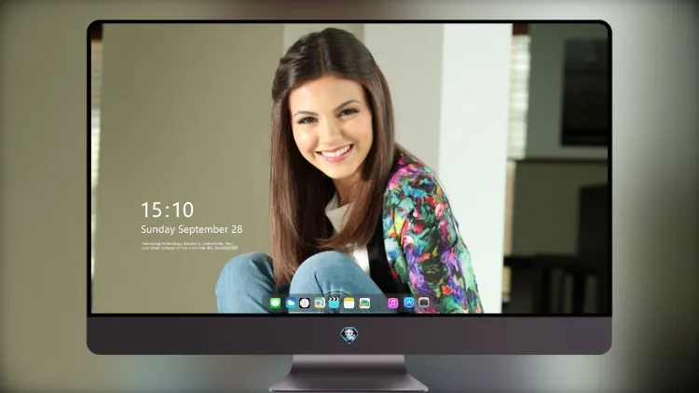
Task: Open the Weather app in dock
Action: coord(291,304)
